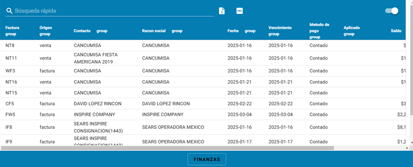Select the NT11 invoice cell

coord(11,58)
